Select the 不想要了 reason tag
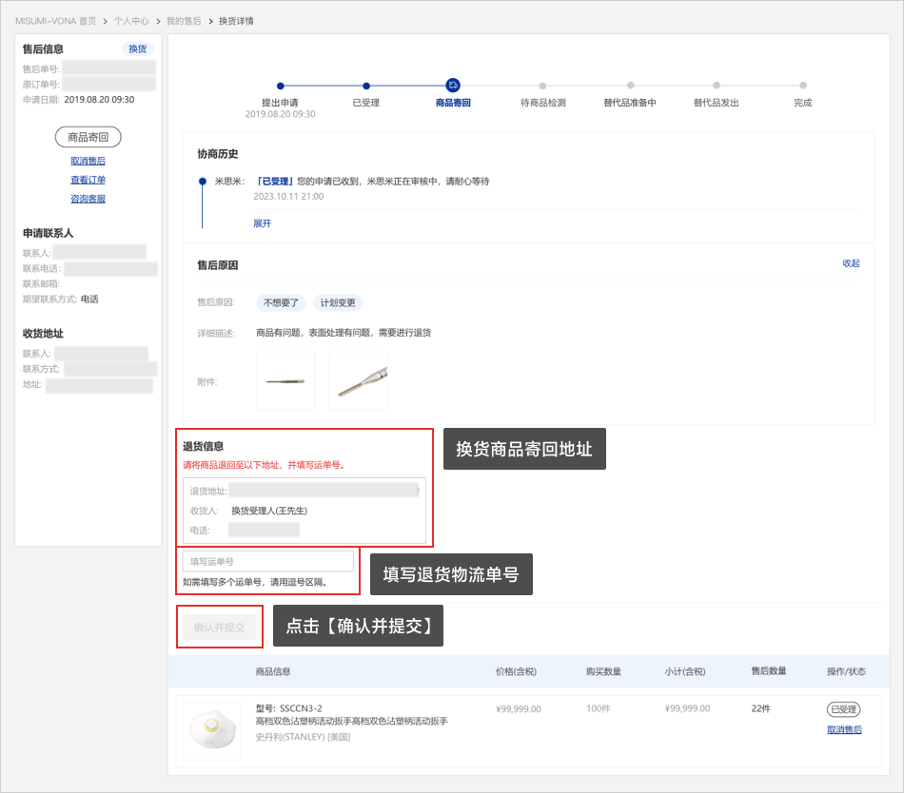This screenshot has height=793, width=904. tap(281, 303)
